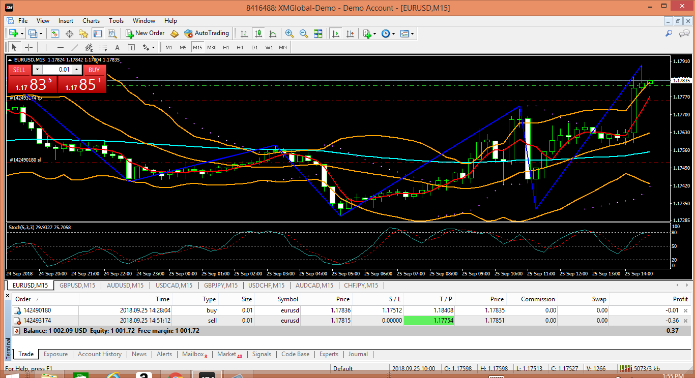
Task: Click the one-click SELL button
Action: pos(19,70)
